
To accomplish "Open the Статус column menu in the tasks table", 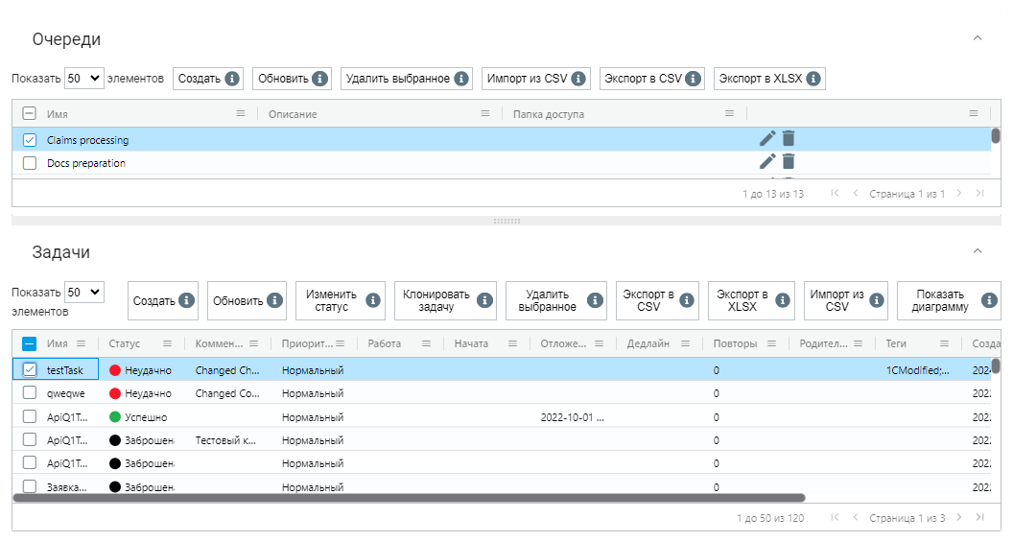I will click(167, 343).
